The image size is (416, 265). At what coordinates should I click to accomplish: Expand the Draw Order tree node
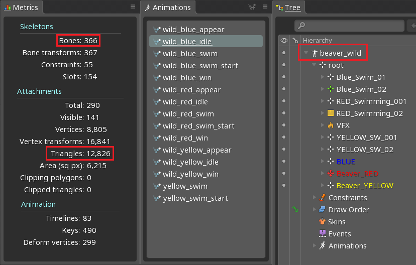(315, 210)
